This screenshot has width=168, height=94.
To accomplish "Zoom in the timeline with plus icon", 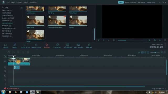I will coord(148,52).
